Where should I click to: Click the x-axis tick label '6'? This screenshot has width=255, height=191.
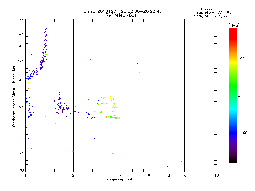click(149, 175)
